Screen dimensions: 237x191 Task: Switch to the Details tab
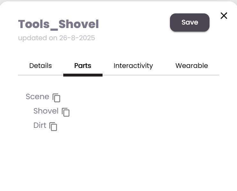(41, 66)
